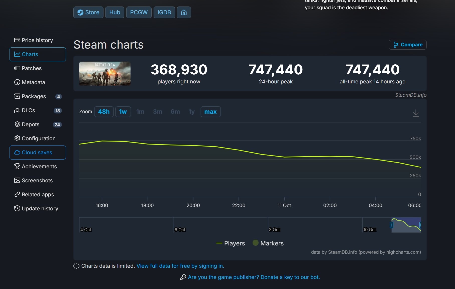Go to Achievements page
Screen dimensions: 455x289
(x=39, y=167)
